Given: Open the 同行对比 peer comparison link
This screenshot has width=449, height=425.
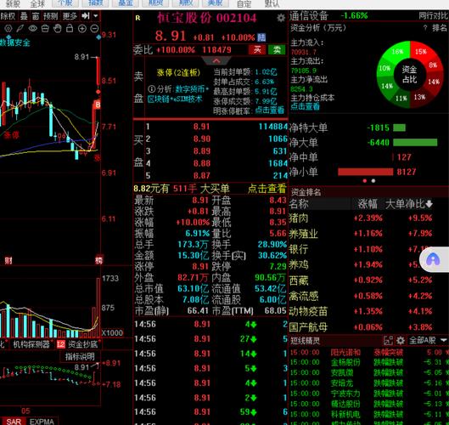Looking at the screenshot, I should (x=434, y=16).
